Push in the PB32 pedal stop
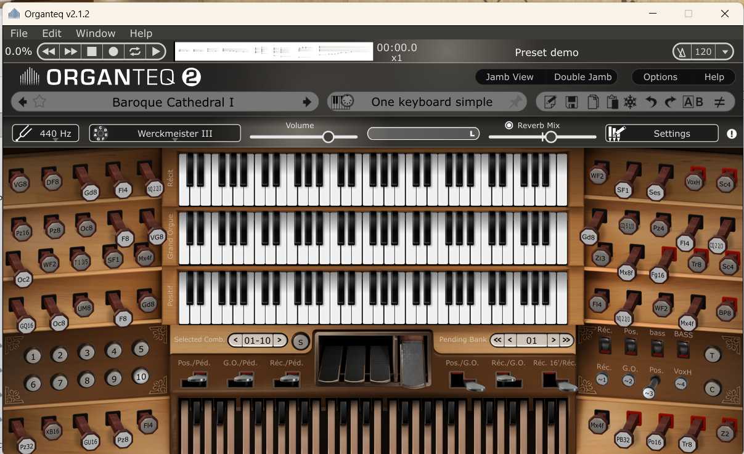Image resolution: width=744 pixels, height=454 pixels. pyautogui.click(x=623, y=440)
